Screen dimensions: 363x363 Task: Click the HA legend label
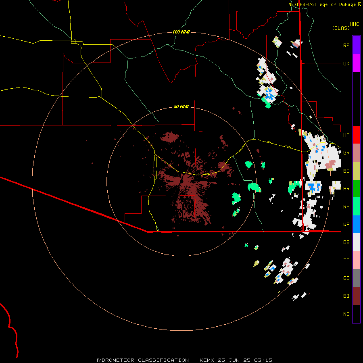[346, 135]
